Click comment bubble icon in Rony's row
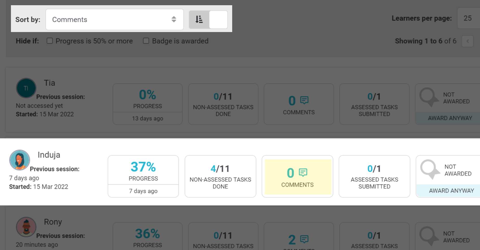The height and width of the screenshot is (250, 480). point(304,239)
